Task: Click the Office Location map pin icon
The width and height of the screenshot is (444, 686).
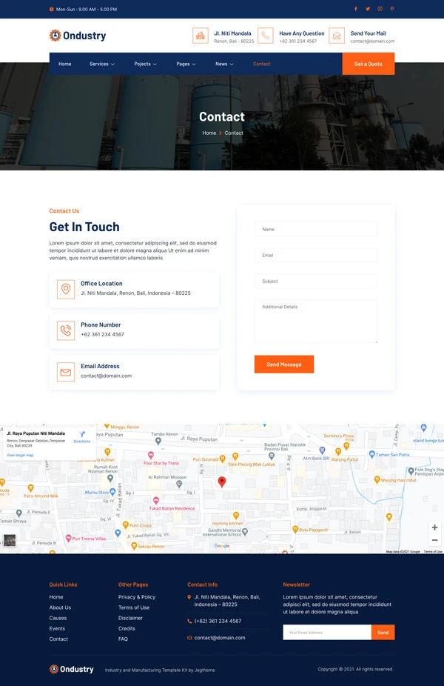Action: pyautogui.click(x=66, y=290)
